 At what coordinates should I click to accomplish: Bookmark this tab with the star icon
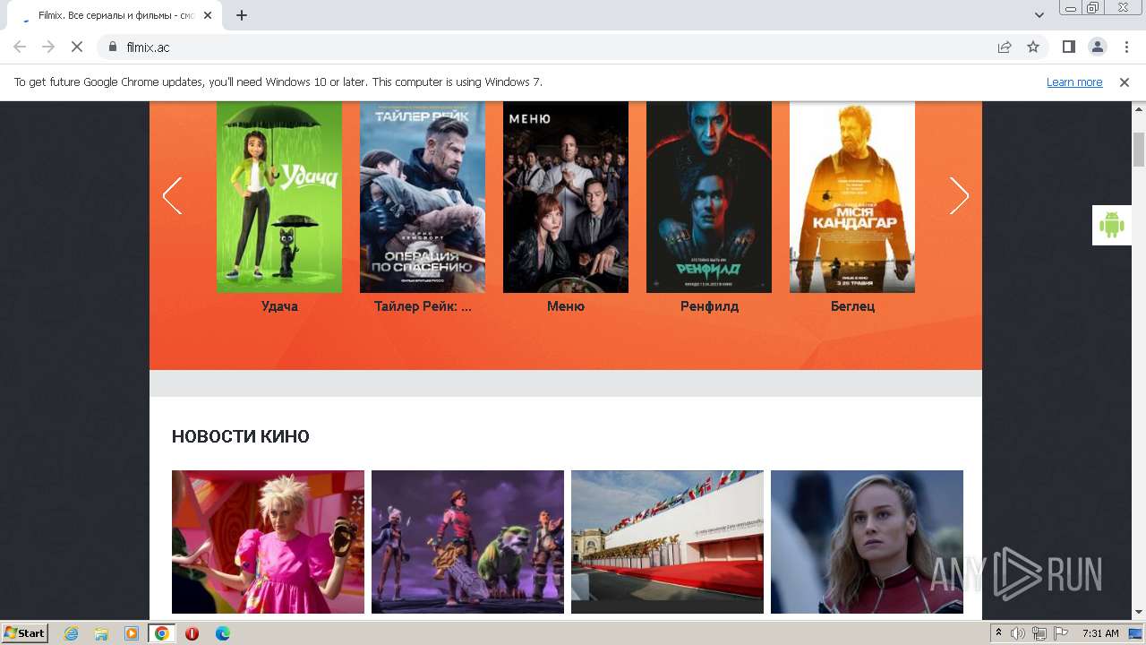coord(1033,47)
